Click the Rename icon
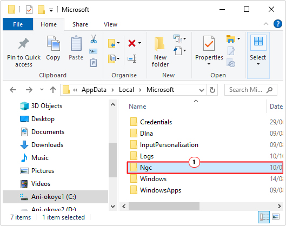286x226 pixels. [132, 59]
